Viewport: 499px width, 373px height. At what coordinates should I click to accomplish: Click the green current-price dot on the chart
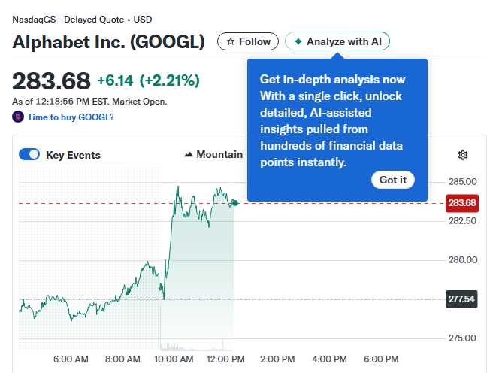235,202
